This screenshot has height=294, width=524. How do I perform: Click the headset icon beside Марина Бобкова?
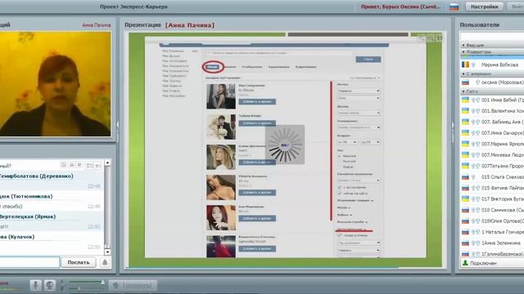(473, 65)
